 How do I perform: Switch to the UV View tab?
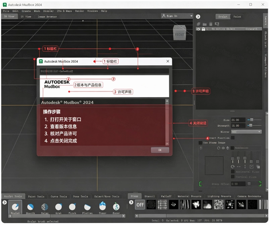click(26, 16)
